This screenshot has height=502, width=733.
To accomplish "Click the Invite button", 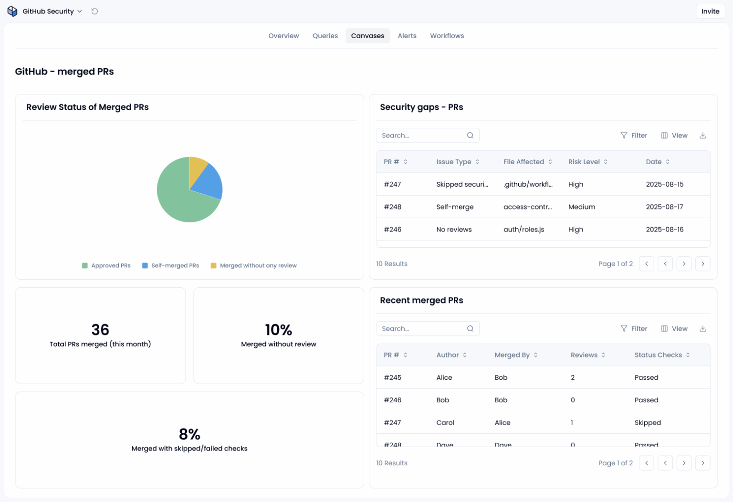I will point(710,11).
